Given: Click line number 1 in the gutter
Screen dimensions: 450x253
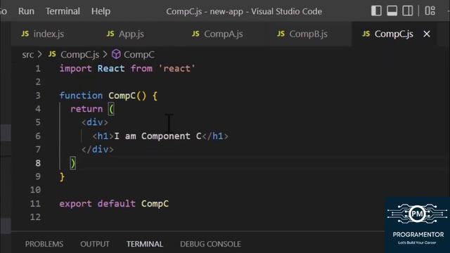Looking at the screenshot, I should pyautogui.click(x=38, y=69).
